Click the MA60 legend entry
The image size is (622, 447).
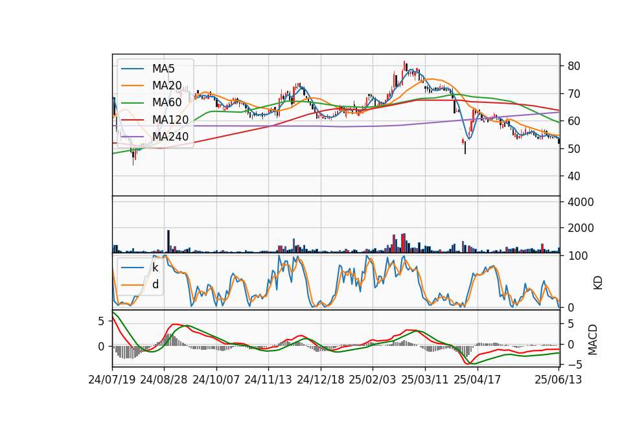tap(152, 103)
